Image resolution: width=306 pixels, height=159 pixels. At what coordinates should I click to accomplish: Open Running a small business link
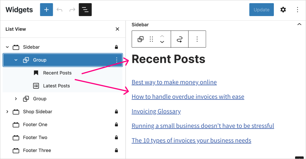tap(203, 126)
